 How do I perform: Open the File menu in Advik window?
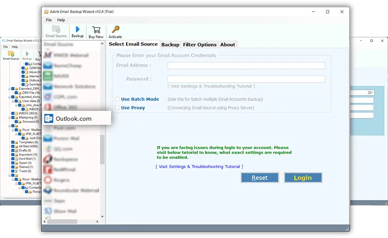click(x=49, y=20)
